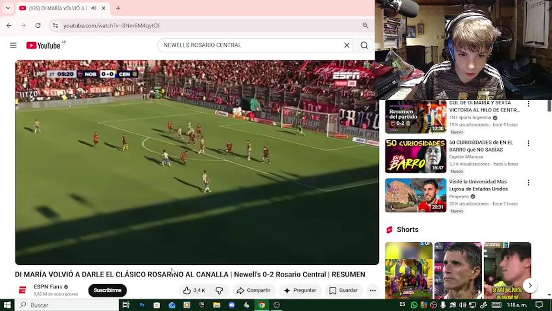Run search with the magnifier button

pyautogui.click(x=364, y=45)
